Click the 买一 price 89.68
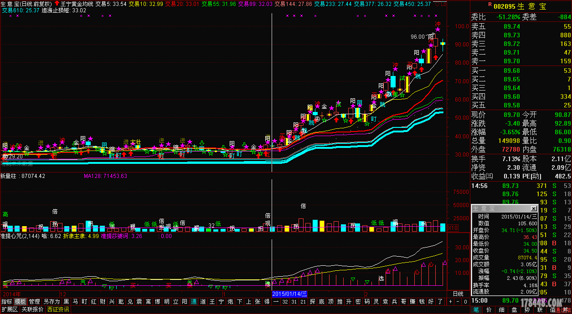 click(511, 71)
